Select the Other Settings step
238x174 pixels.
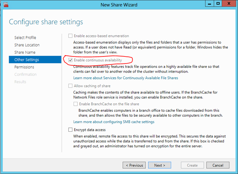26,60
